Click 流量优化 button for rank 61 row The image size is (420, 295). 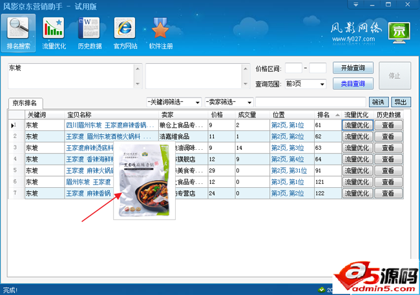[357, 125]
